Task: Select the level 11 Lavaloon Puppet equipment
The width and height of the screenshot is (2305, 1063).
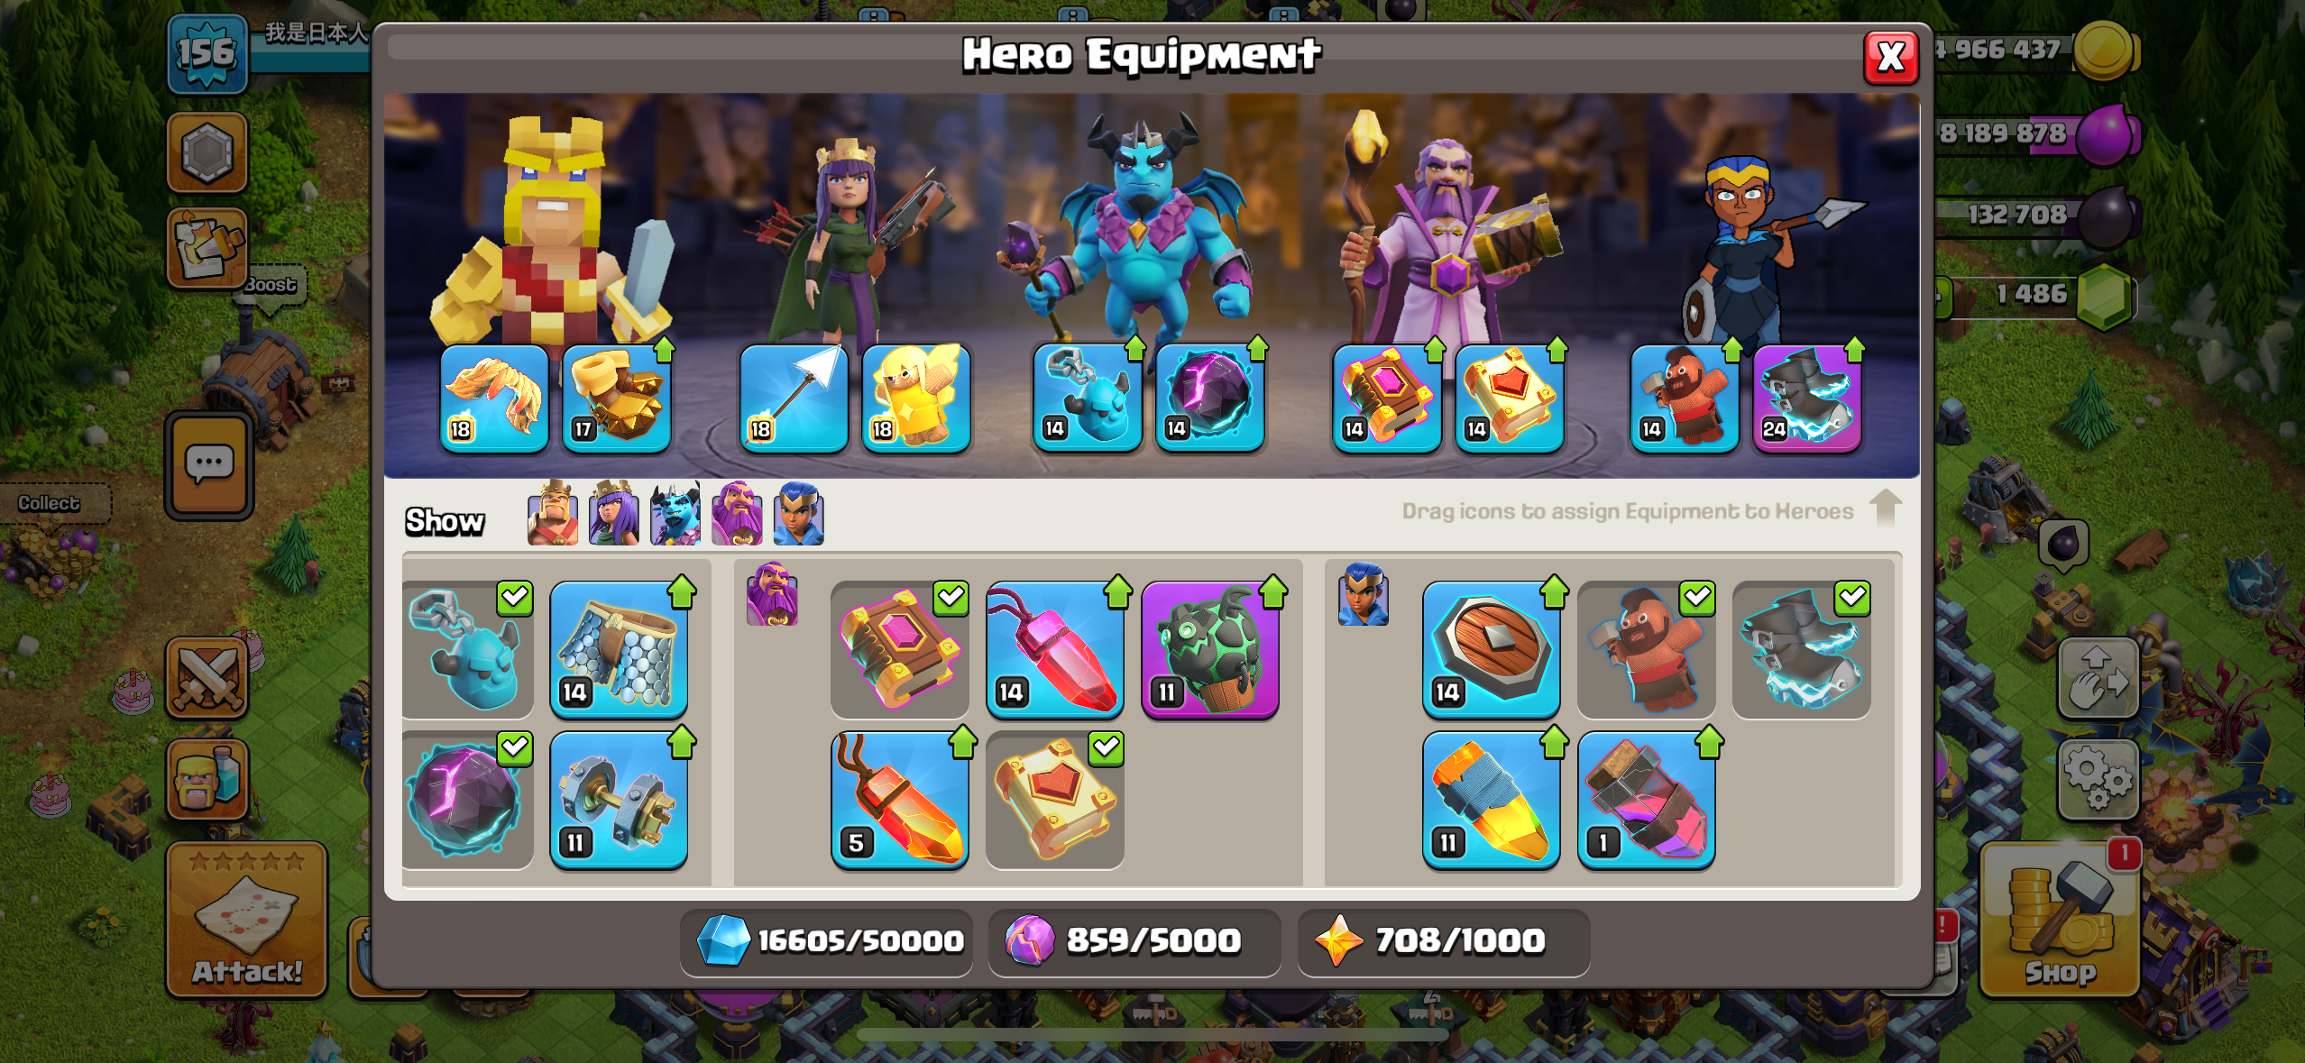Action: [1210, 649]
